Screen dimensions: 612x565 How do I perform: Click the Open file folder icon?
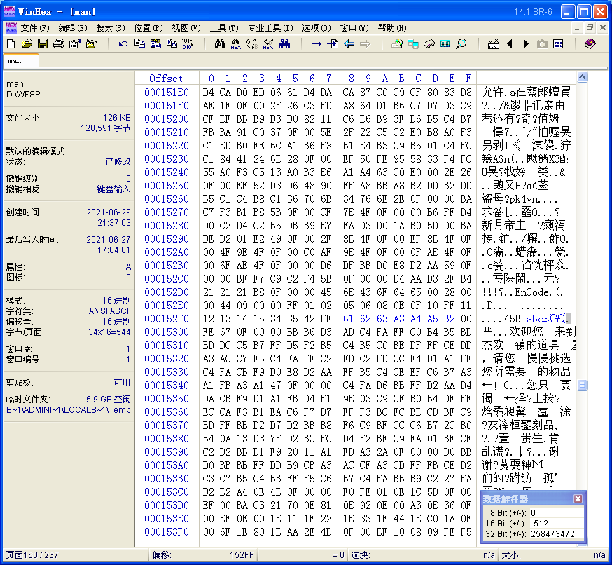(27, 44)
